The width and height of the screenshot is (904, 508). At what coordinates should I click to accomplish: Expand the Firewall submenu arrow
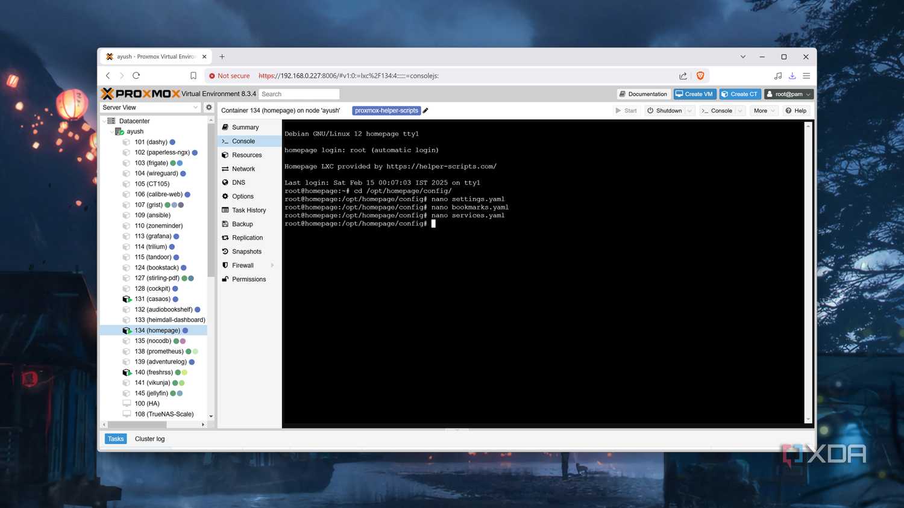[x=272, y=265]
